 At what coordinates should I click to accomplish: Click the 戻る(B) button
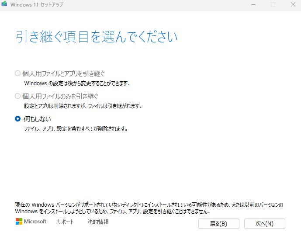click(218, 224)
